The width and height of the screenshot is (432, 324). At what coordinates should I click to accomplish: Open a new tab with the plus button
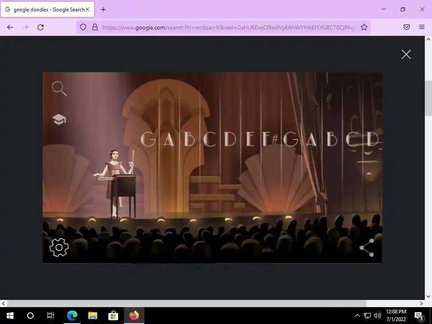103,10
